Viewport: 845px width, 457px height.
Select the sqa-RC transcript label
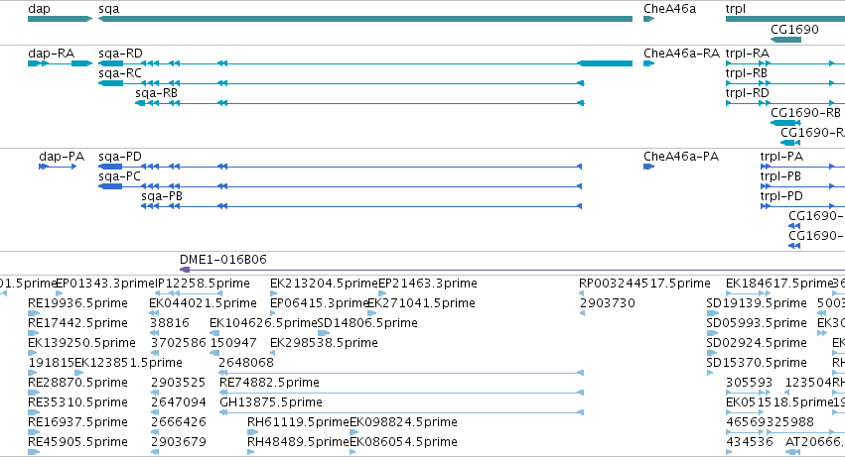pyautogui.click(x=119, y=73)
